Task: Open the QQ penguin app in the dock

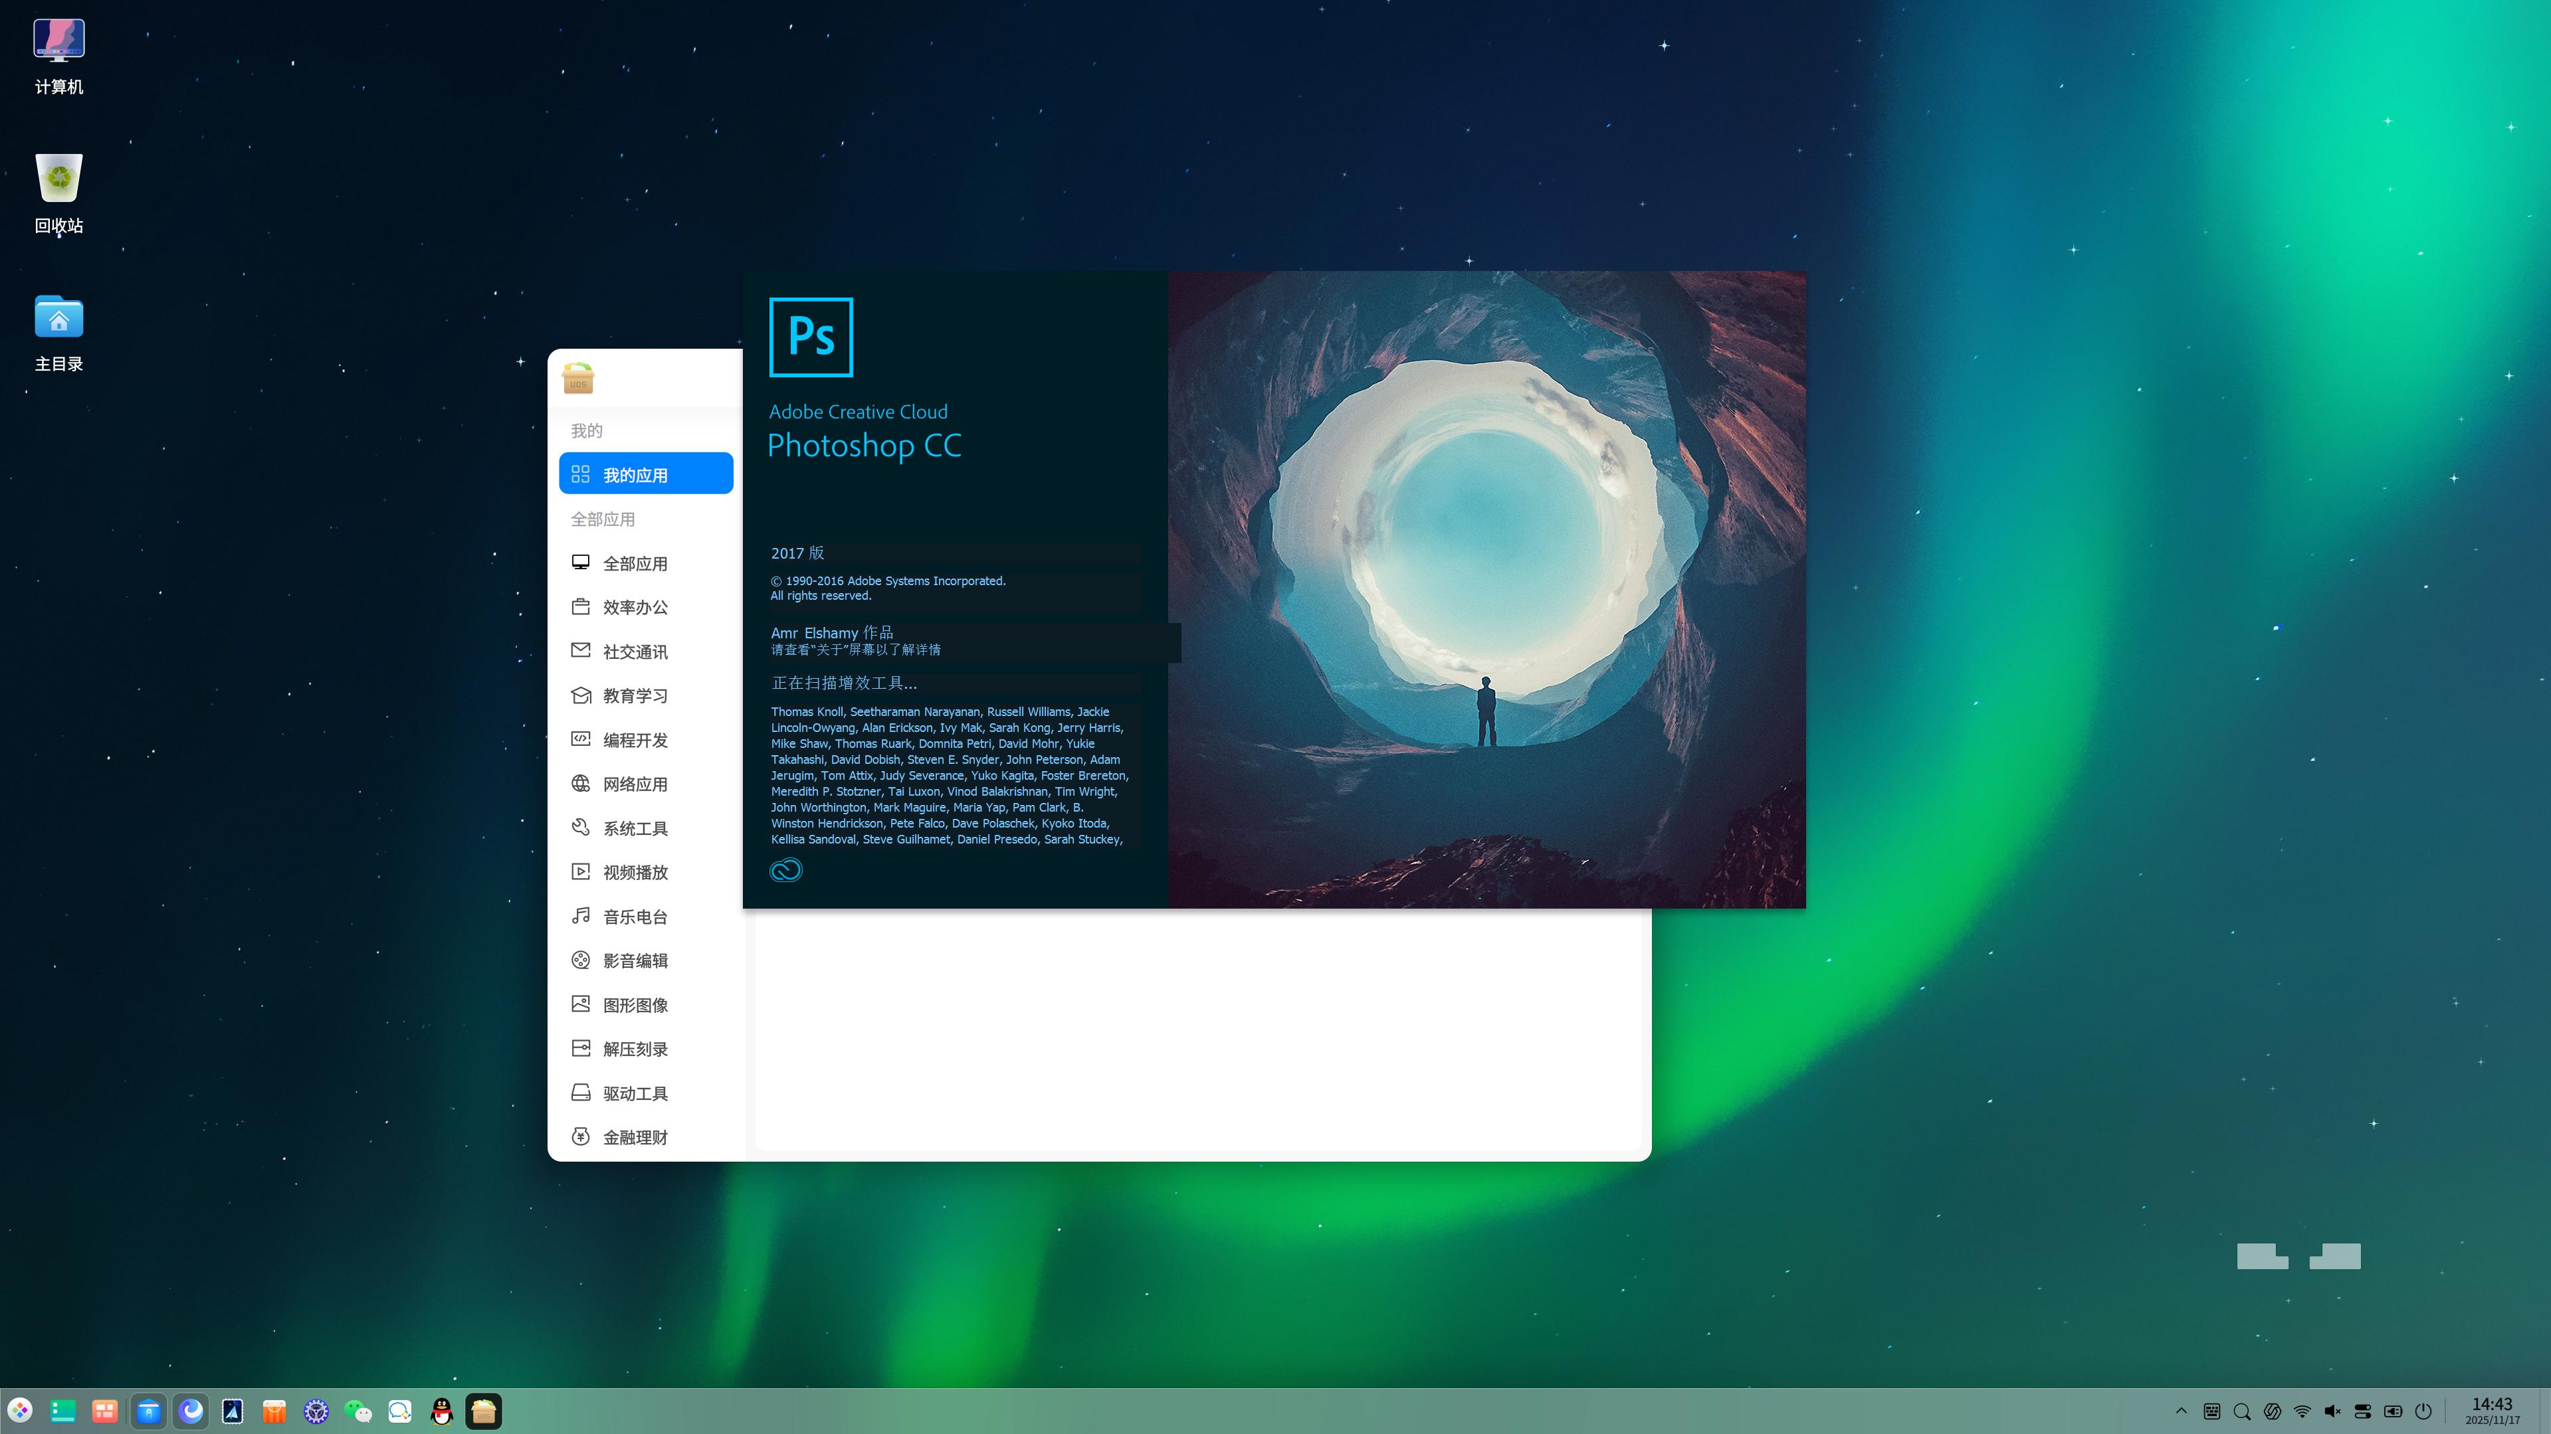Action: pos(442,1411)
